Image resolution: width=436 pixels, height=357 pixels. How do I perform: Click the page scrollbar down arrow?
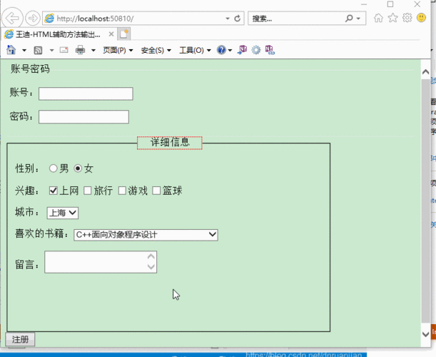pos(425,334)
